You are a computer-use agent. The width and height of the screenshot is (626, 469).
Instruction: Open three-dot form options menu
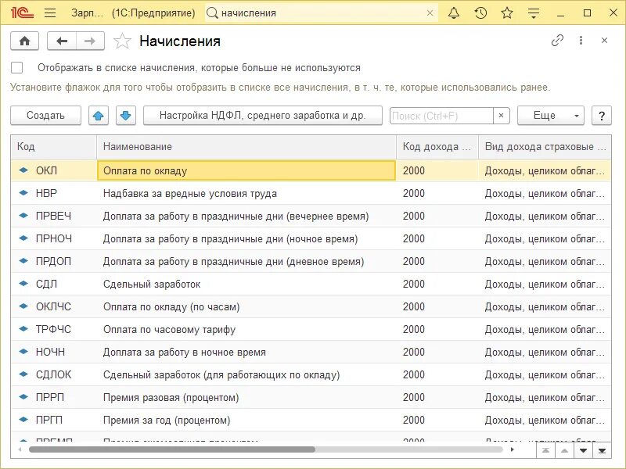point(581,41)
